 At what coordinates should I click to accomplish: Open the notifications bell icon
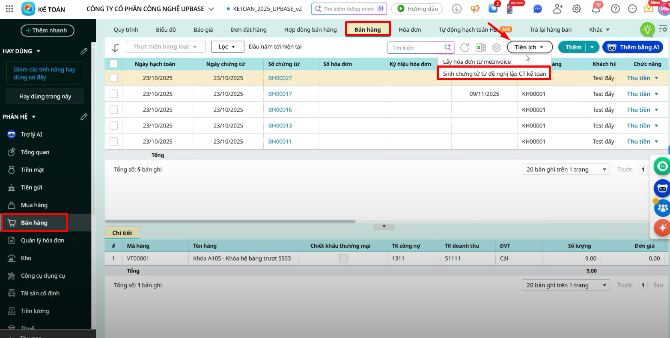(596, 9)
